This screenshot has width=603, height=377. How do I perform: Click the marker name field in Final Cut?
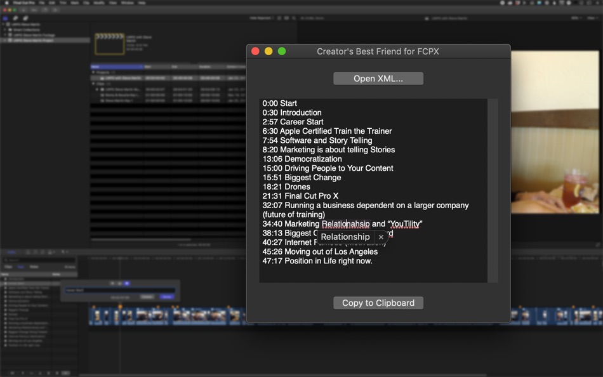pyautogui.click(x=120, y=290)
